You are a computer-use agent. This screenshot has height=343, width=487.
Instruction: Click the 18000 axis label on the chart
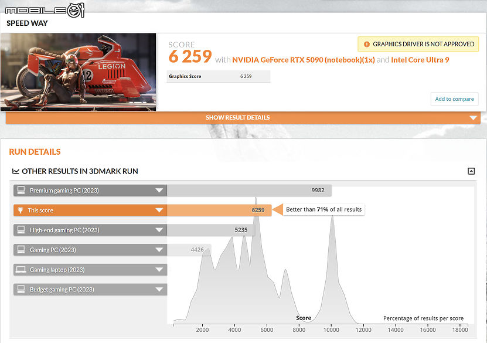tap(460, 330)
